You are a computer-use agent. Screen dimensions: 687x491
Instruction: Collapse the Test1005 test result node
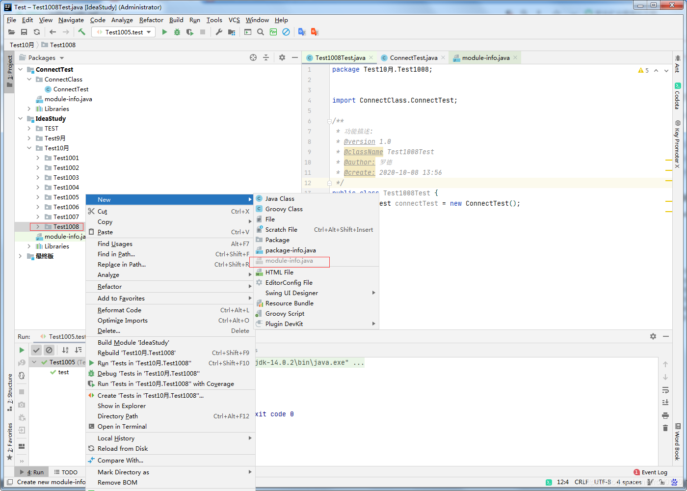point(34,362)
